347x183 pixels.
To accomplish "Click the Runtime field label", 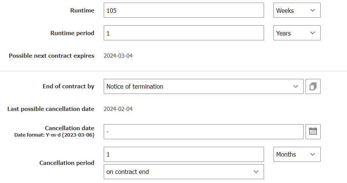I will click(x=82, y=11).
